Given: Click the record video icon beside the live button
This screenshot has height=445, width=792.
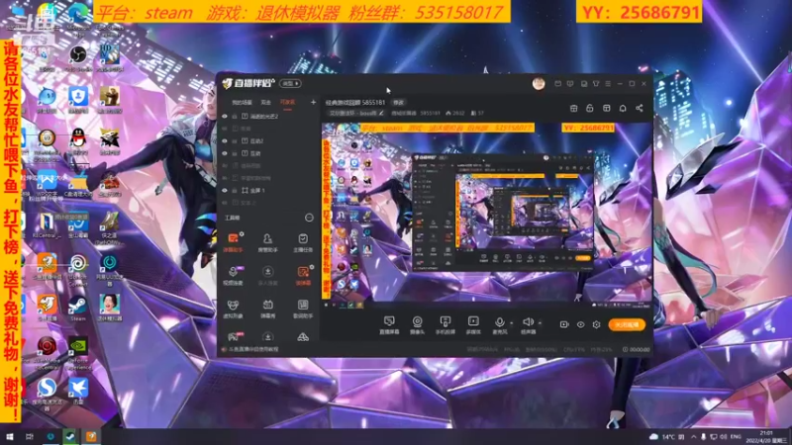Looking at the screenshot, I should pyautogui.click(x=564, y=324).
